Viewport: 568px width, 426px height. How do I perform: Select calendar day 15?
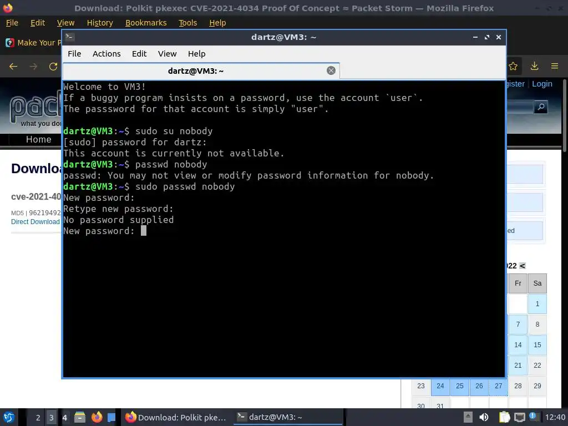coord(537,345)
